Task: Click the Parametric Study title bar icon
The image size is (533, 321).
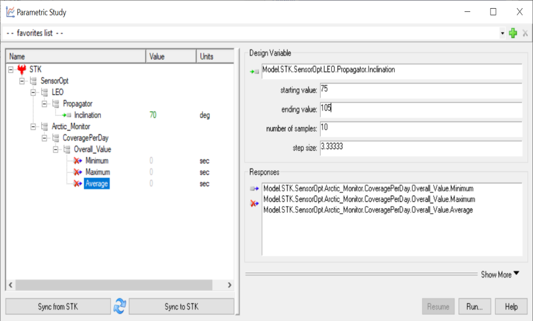Action: (10, 12)
